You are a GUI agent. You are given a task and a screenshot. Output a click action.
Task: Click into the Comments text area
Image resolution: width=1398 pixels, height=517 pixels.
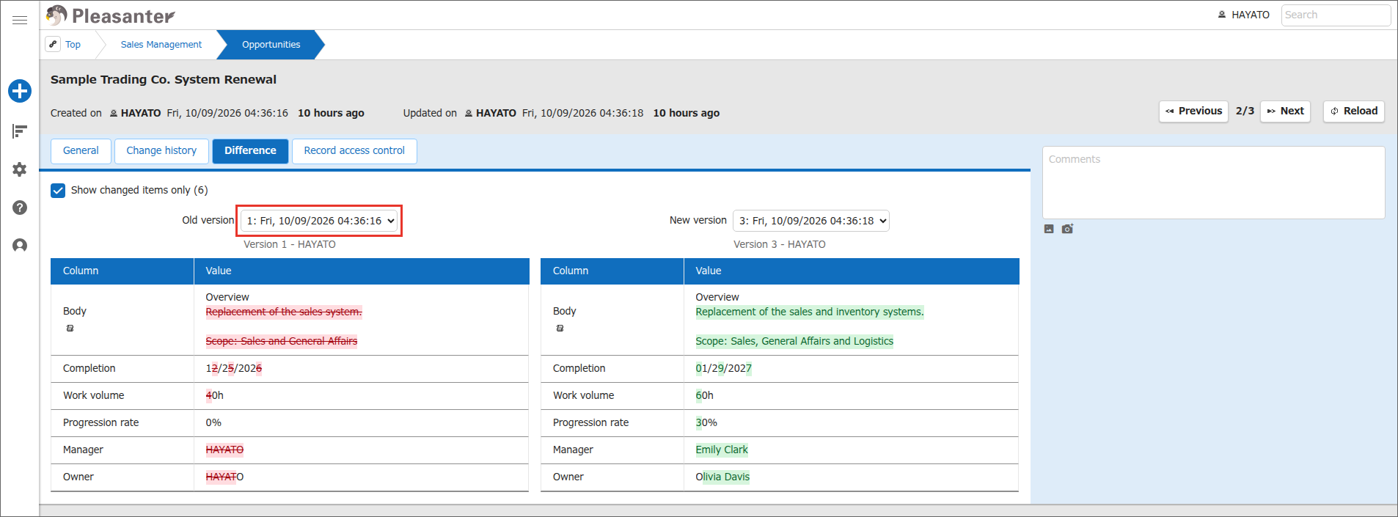coord(1214,183)
